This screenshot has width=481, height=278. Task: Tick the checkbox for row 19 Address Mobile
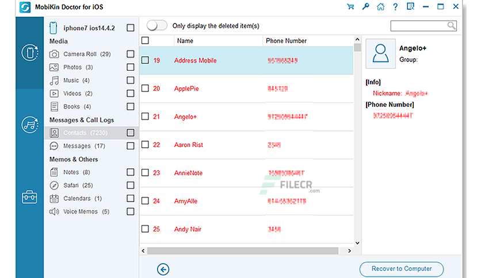pos(145,60)
